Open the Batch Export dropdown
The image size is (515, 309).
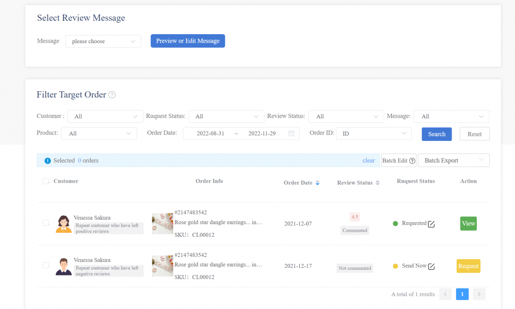[454, 161]
